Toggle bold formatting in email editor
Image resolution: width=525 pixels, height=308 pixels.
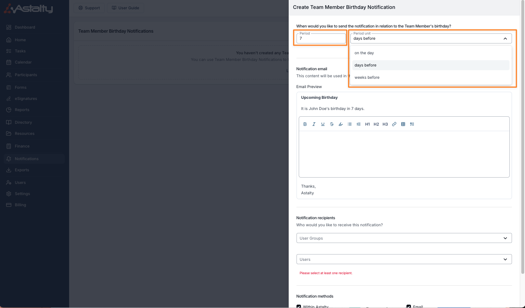coord(305,124)
